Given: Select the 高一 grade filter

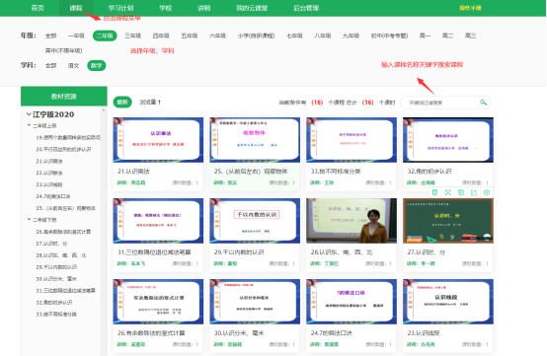Looking at the screenshot, I should point(425,36).
